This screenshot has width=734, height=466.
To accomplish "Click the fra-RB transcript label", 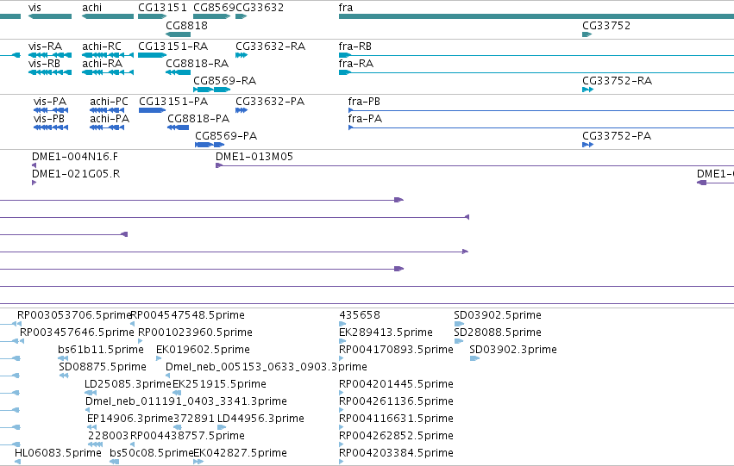I will (355, 47).
